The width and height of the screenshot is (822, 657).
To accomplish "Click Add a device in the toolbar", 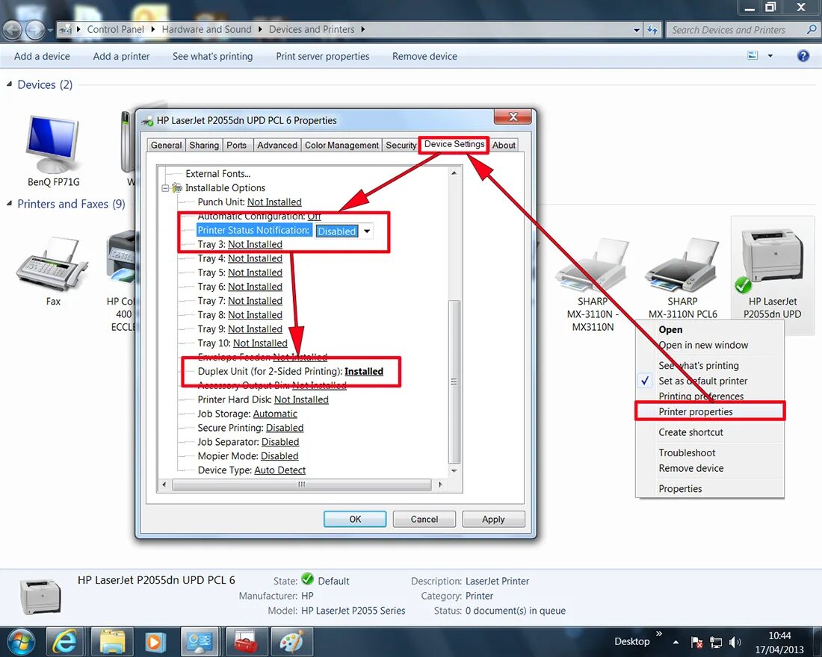I will click(x=42, y=56).
